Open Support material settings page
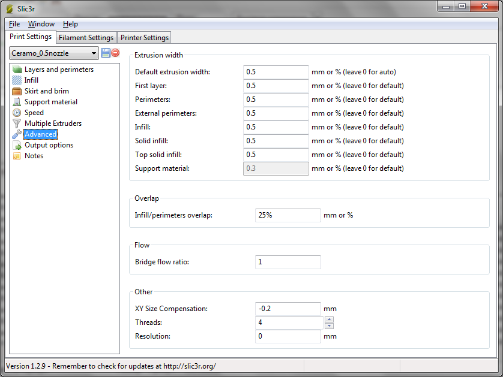 51,102
